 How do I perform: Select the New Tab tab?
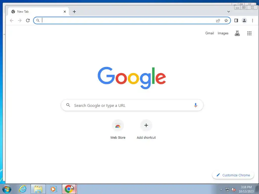click(x=38, y=12)
